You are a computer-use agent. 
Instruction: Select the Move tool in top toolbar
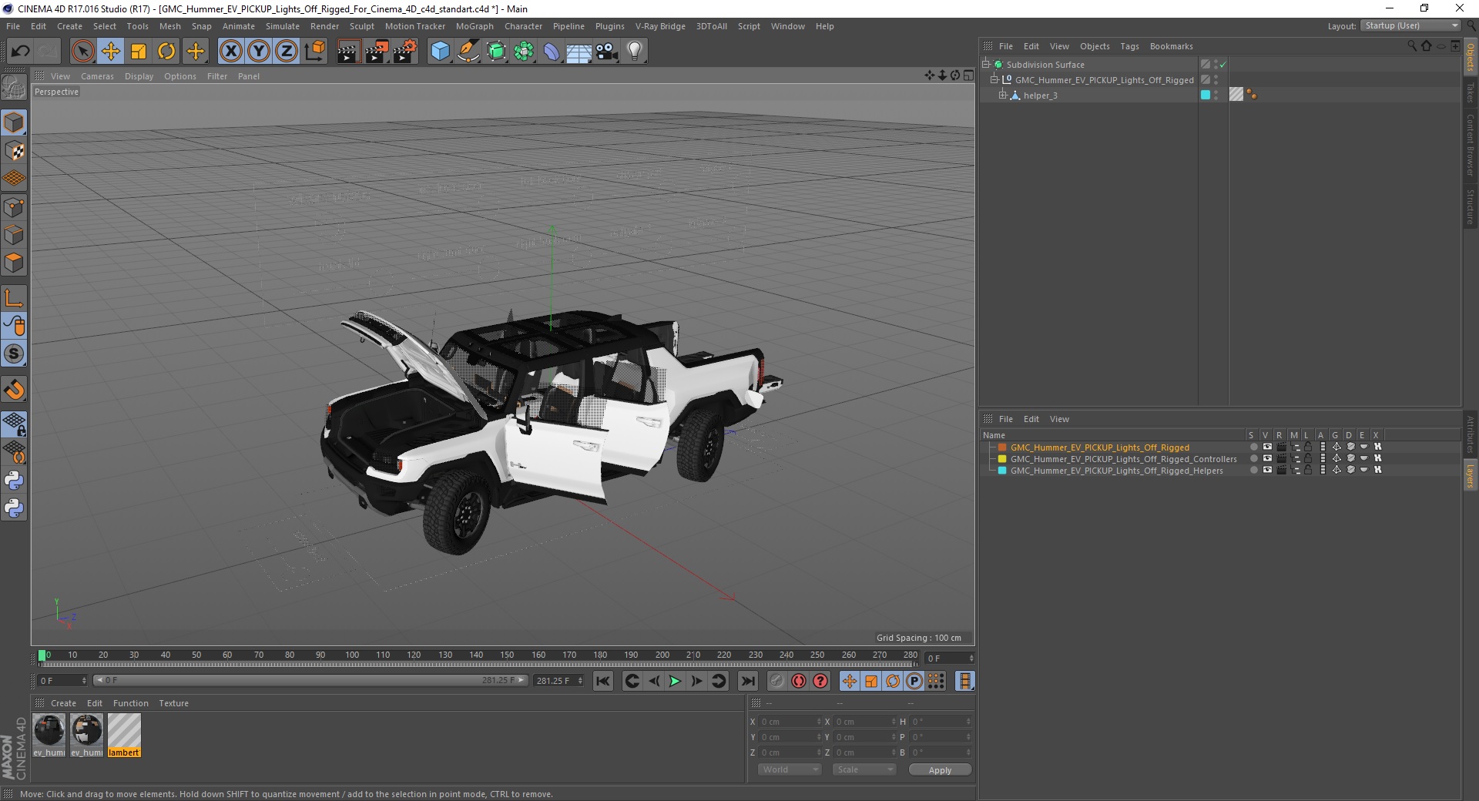pyautogui.click(x=111, y=52)
